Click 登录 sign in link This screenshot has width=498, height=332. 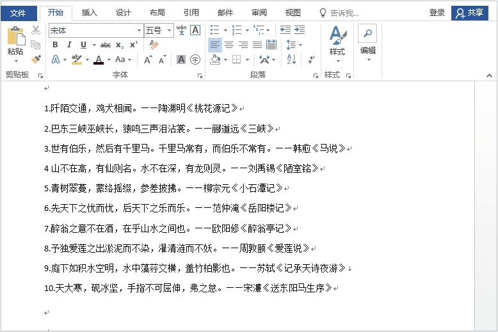click(437, 13)
